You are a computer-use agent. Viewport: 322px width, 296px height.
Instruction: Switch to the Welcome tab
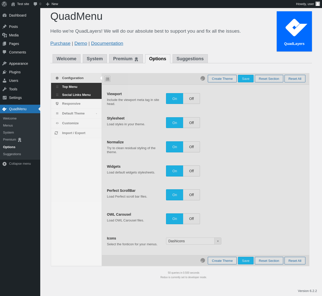coord(66,59)
